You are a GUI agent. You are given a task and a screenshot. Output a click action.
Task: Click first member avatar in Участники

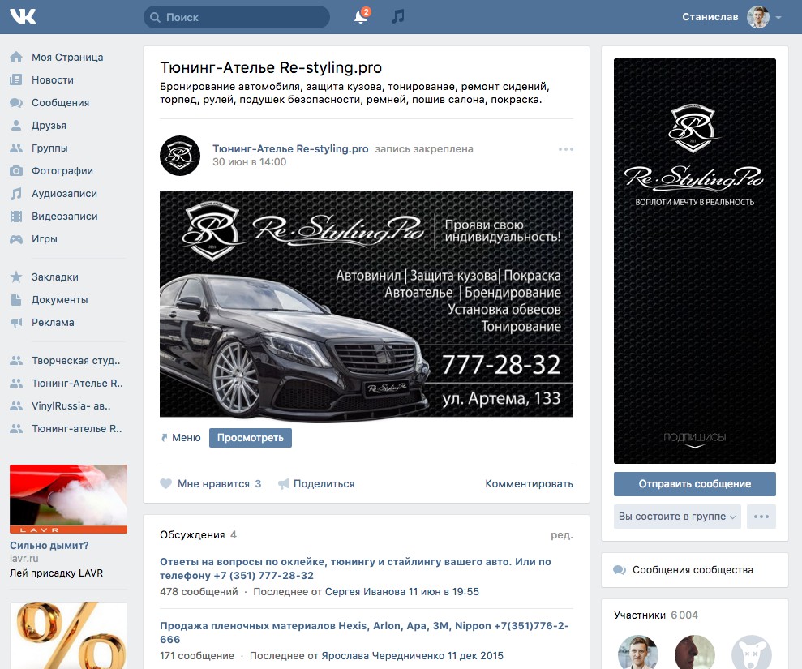click(x=638, y=653)
